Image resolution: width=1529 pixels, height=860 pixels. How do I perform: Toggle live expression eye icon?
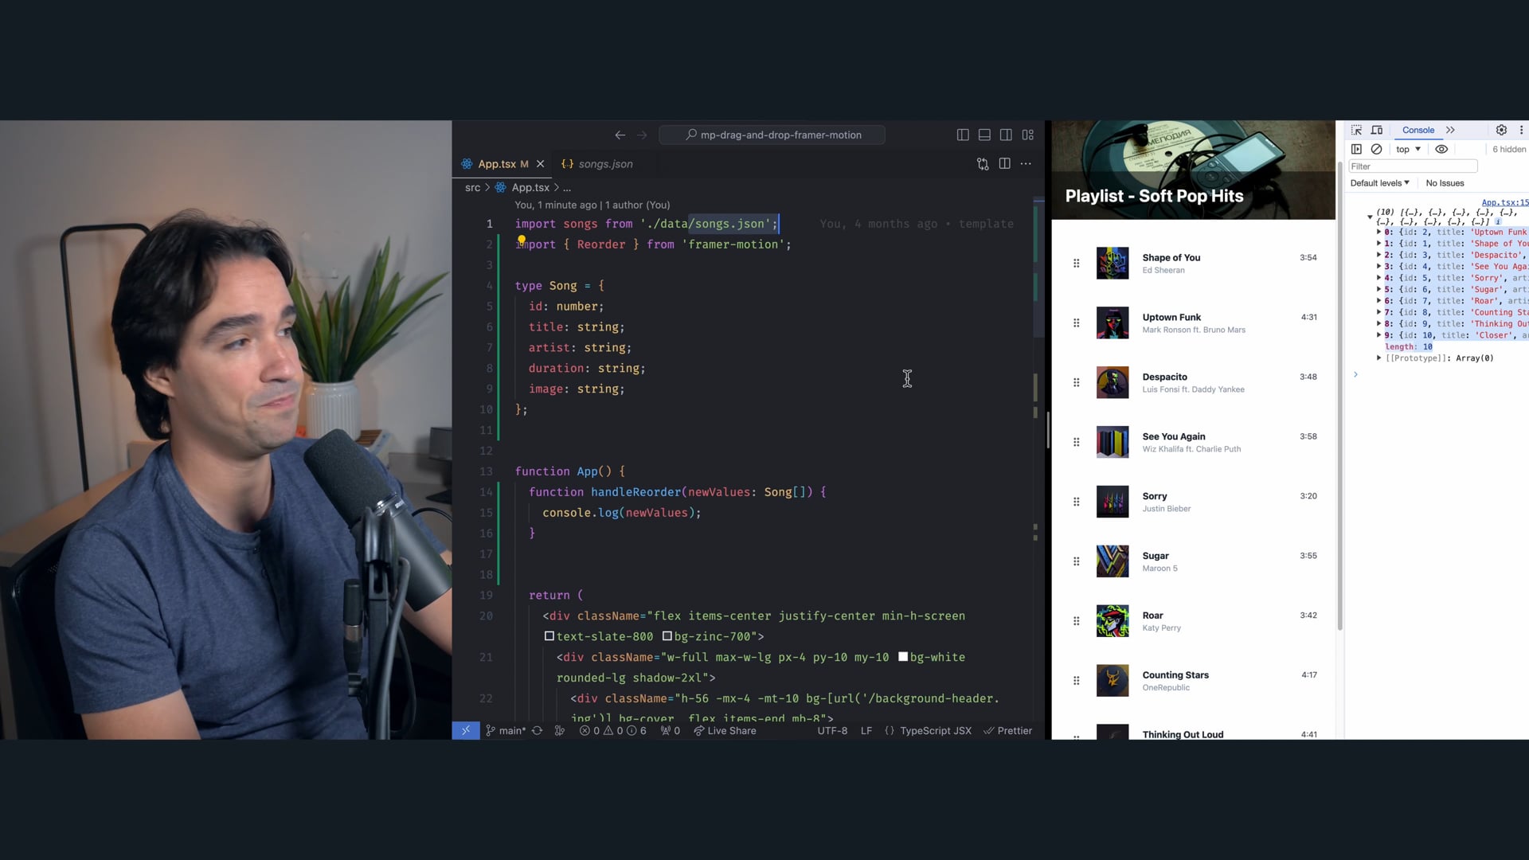pos(1441,149)
